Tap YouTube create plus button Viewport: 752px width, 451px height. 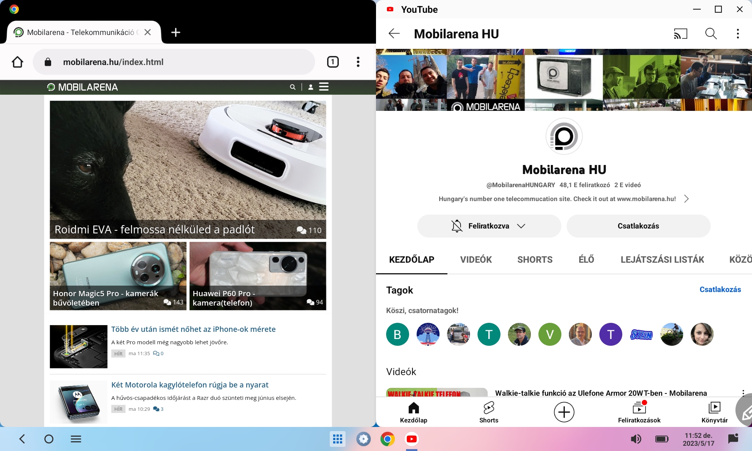(x=564, y=412)
